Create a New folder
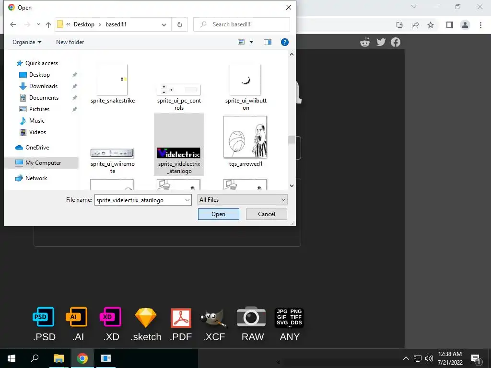Screen dimensions: 491x368 [x=70, y=42]
